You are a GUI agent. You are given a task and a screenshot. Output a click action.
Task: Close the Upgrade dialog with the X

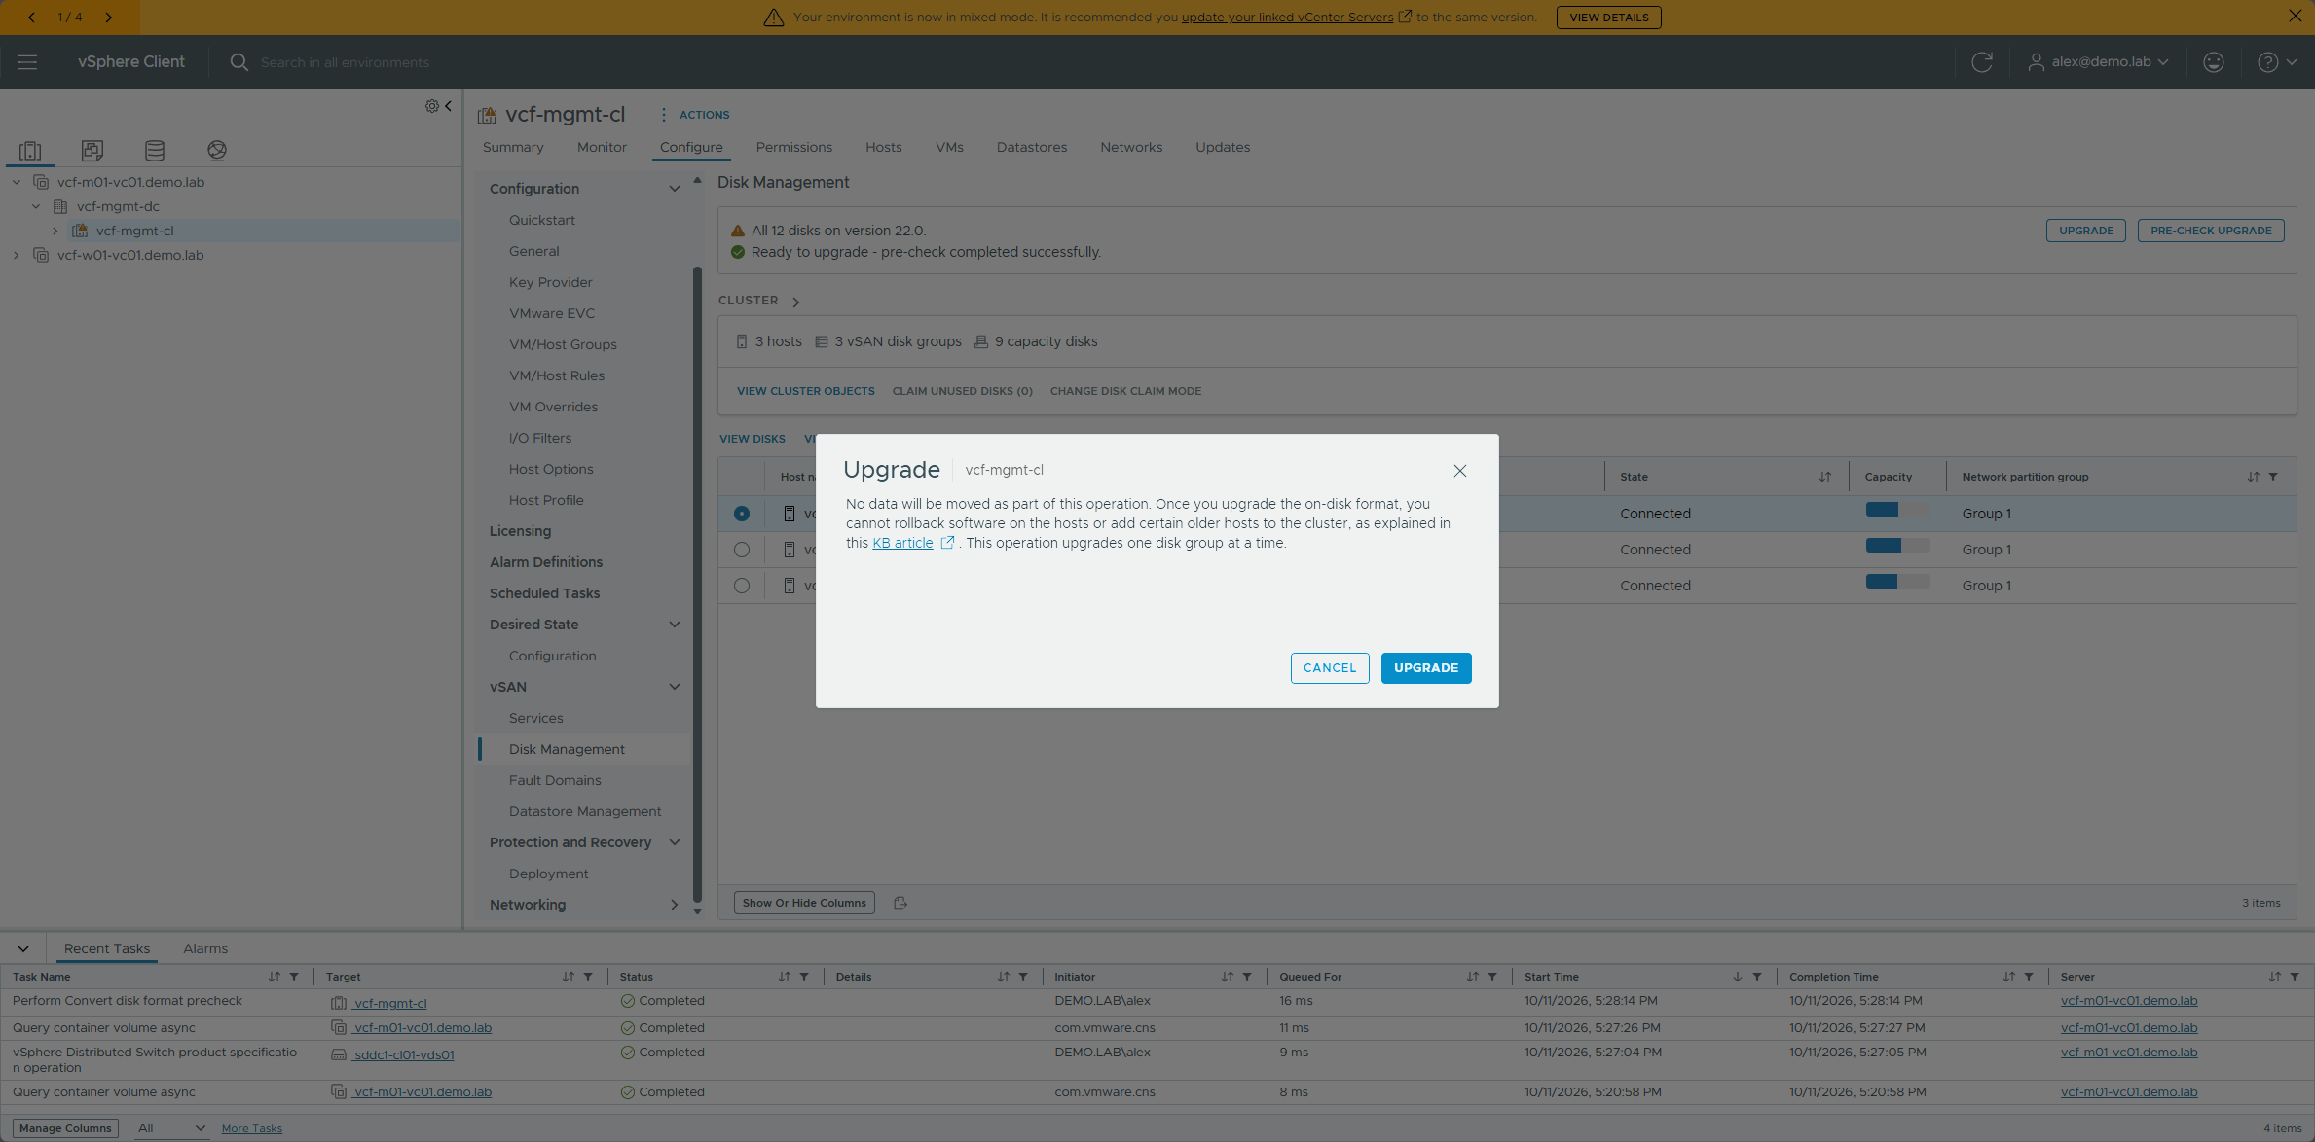tap(1459, 471)
